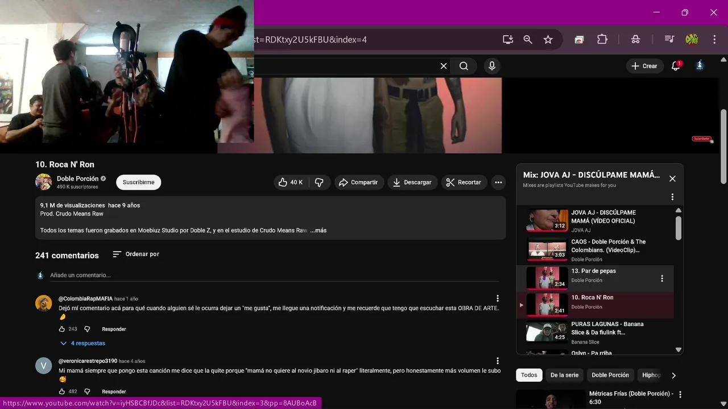The image size is (728, 409).
Task: Play 13. Par de pepas in playlist
Action: click(594, 278)
